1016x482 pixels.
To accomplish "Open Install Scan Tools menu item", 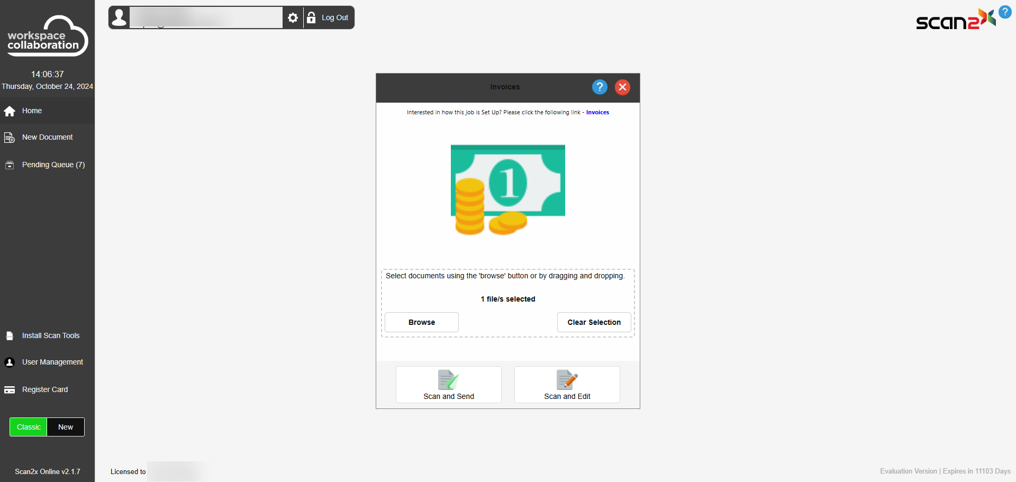I will click(50, 335).
